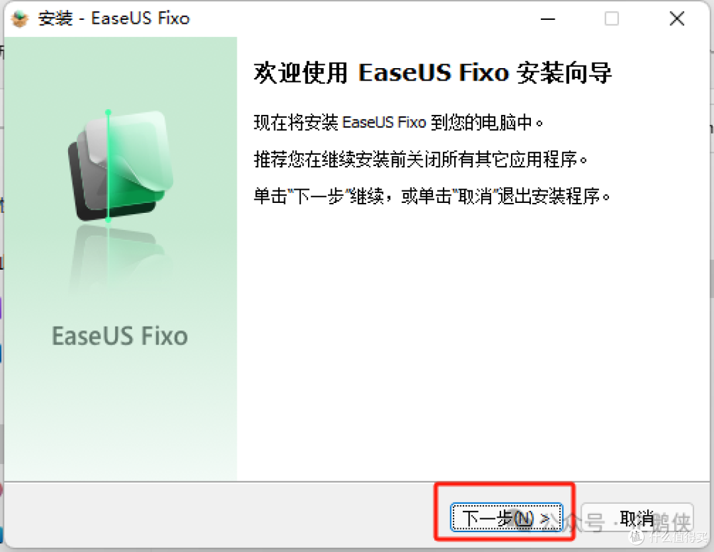Click the EaseUS Fixo text under logo
The height and width of the screenshot is (552, 714).
pyautogui.click(x=120, y=336)
